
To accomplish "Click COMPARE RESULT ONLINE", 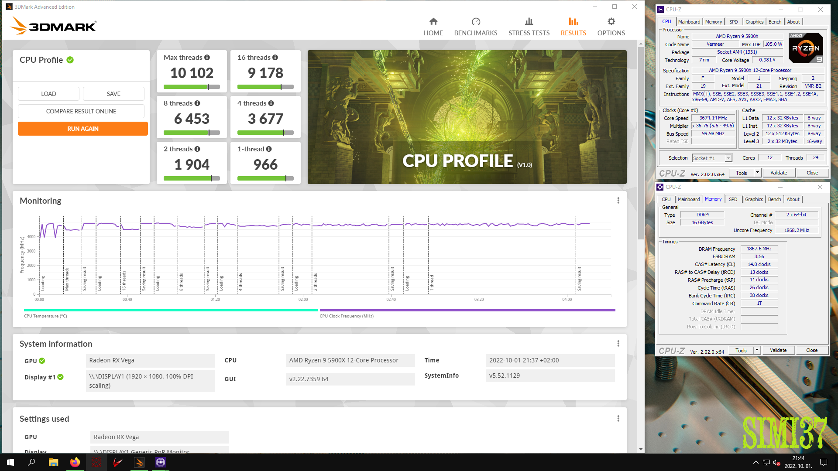I will (x=81, y=111).
